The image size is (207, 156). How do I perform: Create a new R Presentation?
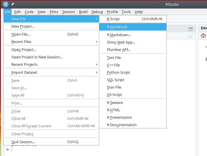pos(133,117)
